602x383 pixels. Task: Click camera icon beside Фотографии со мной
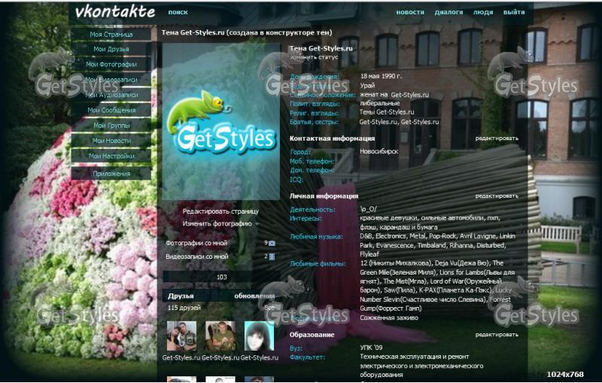pos(272,244)
